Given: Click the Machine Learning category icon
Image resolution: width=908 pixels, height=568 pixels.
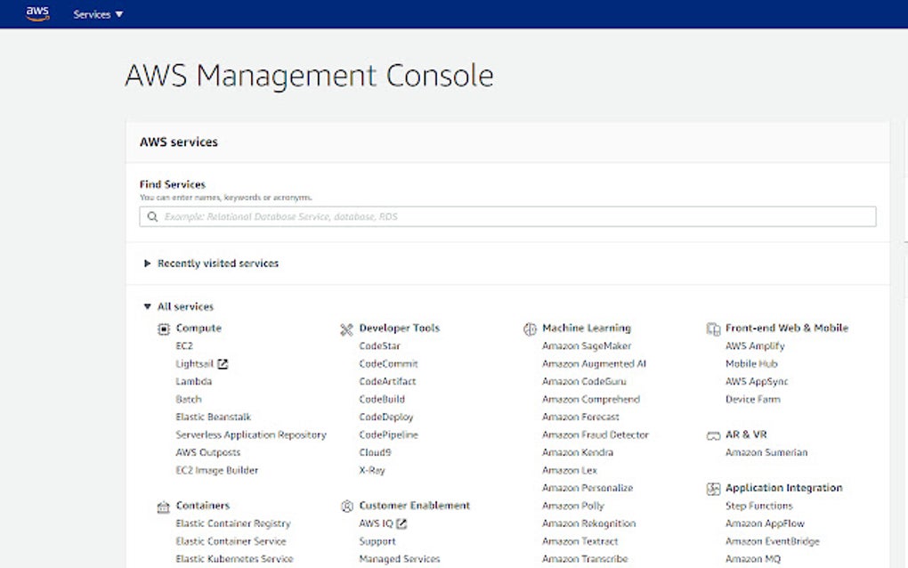Looking at the screenshot, I should 532,329.
